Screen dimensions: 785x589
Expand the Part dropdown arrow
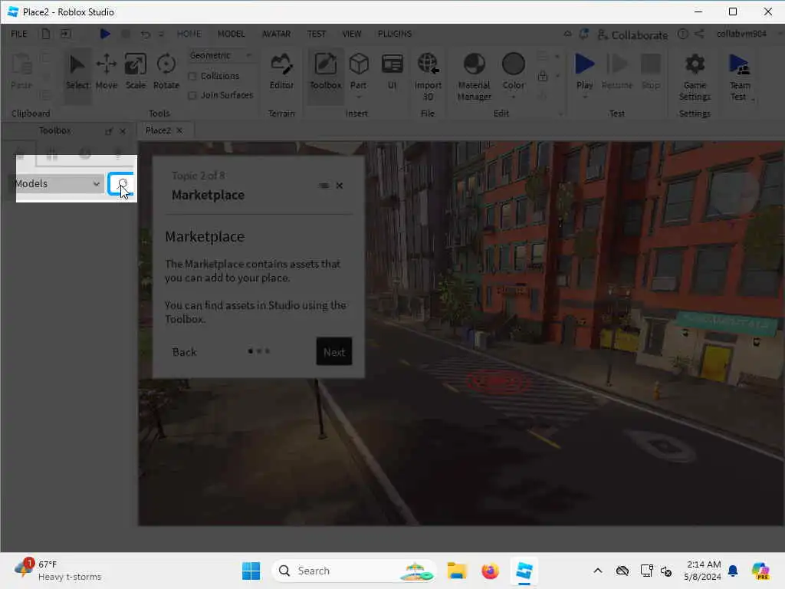point(359,97)
